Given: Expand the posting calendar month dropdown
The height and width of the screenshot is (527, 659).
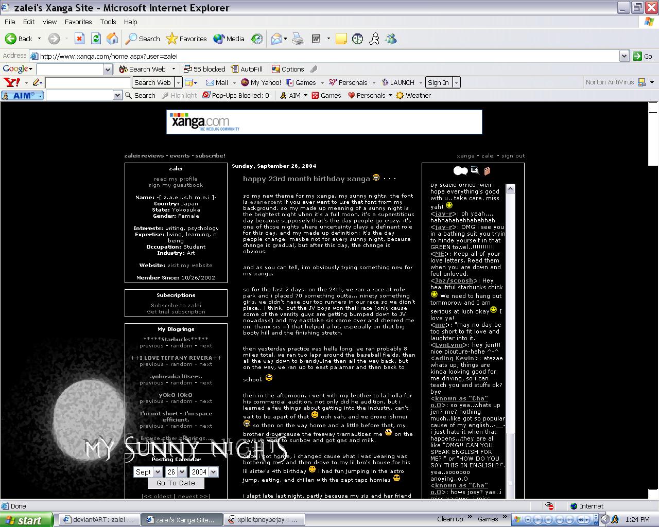Looking at the screenshot, I should coord(158,472).
